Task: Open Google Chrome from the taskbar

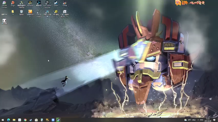Action: pyautogui.click(x=25, y=120)
